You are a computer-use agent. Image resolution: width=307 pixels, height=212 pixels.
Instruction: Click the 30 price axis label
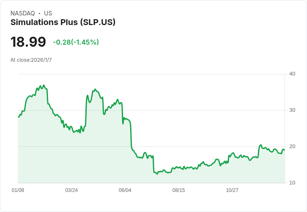[x=292, y=110]
